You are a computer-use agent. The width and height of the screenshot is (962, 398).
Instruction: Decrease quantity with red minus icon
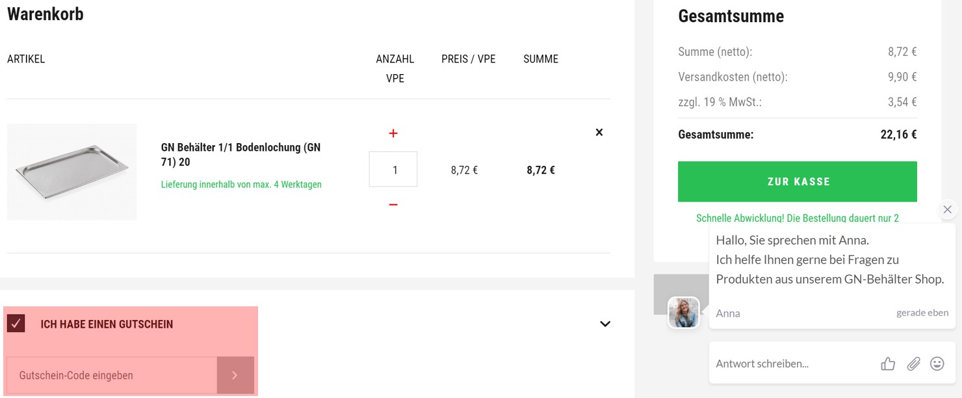tap(393, 205)
